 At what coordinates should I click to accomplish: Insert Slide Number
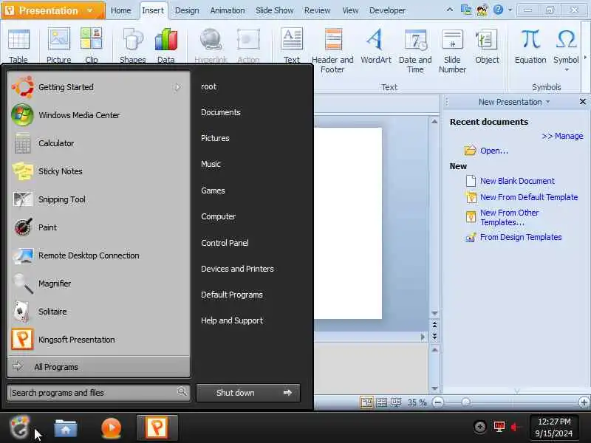click(x=452, y=50)
